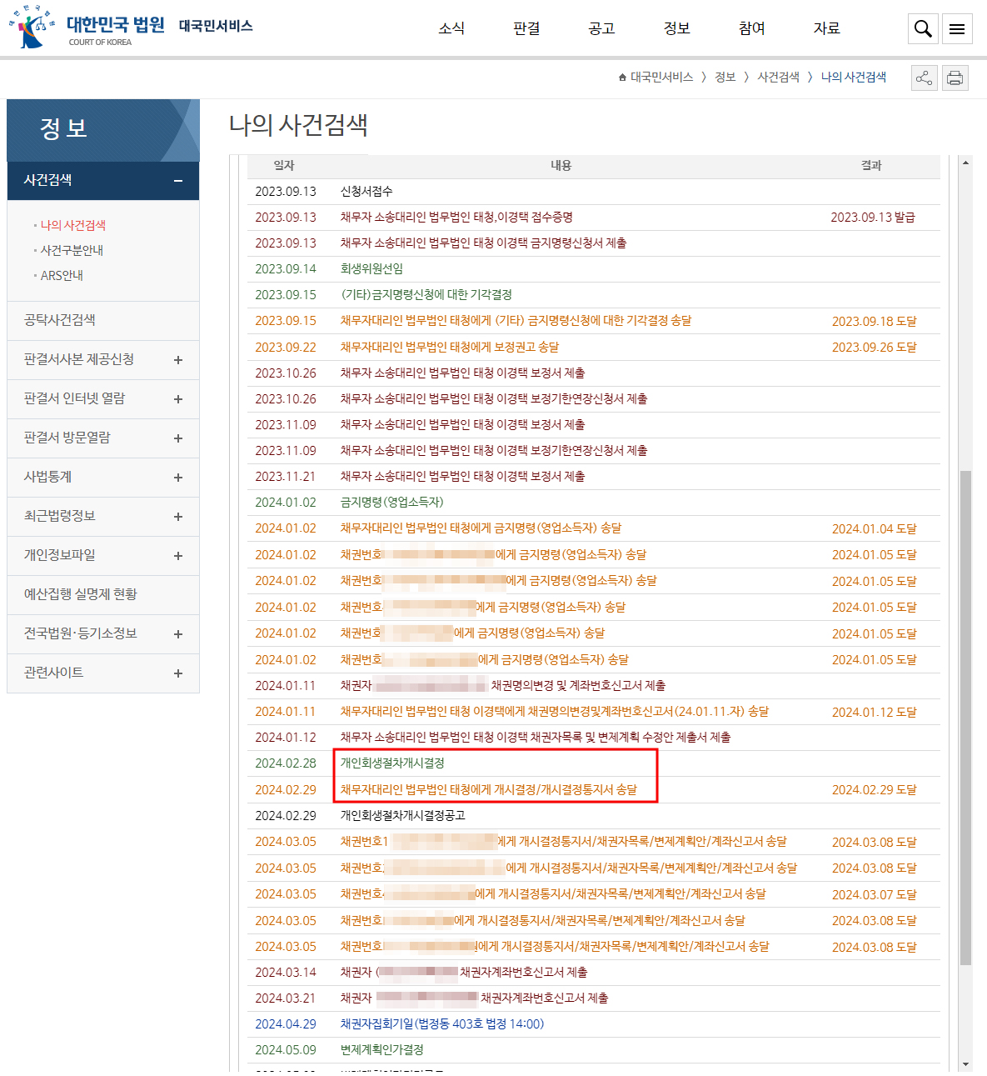The height and width of the screenshot is (1076, 987).
Task: Expand the 사법통계 menu
Action: 177,478
